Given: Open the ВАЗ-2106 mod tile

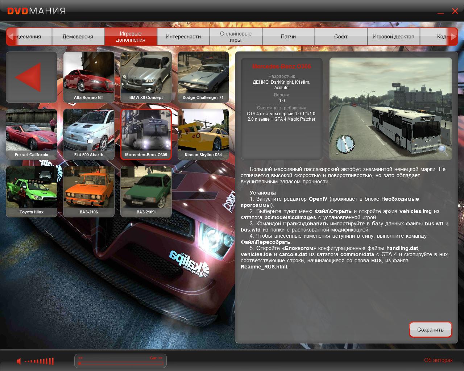Looking at the screenshot, I should pyautogui.click(x=89, y=192).
